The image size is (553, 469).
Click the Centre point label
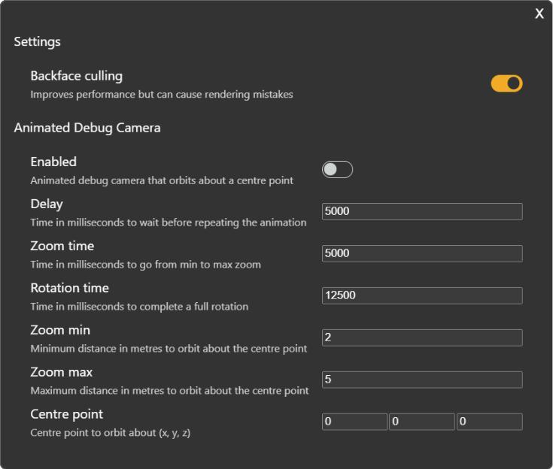coord(66,414)
